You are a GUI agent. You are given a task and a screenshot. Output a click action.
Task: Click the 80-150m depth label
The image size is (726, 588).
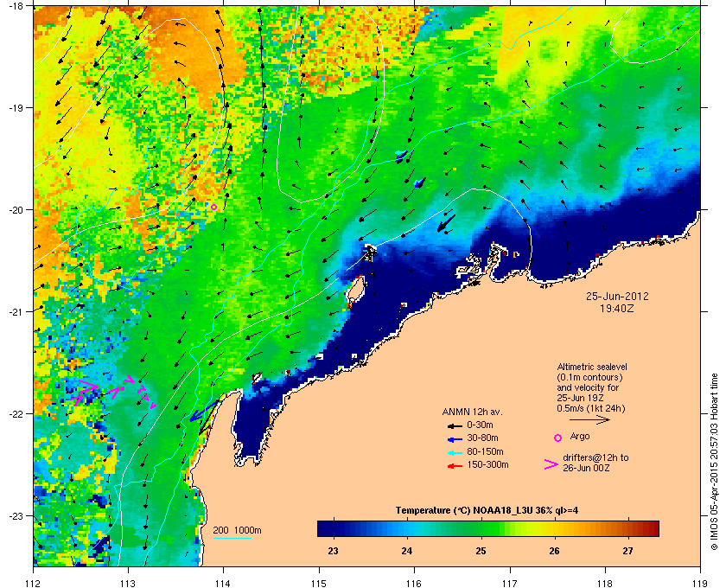(485, 451)
